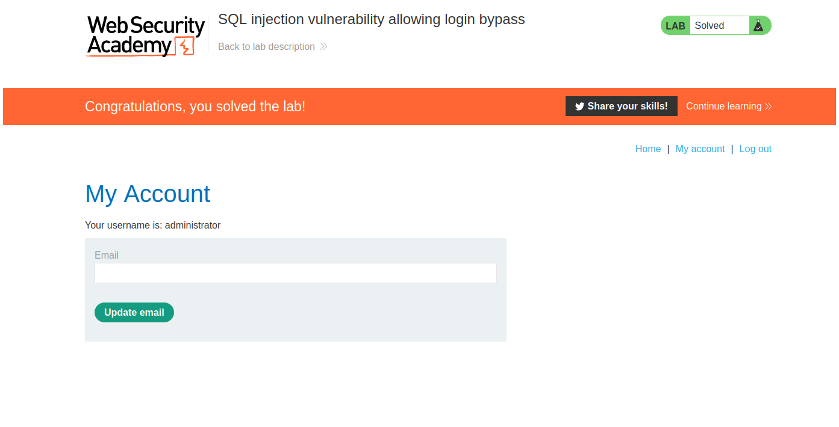Open the My account navigation link

[x=700, y=149]
